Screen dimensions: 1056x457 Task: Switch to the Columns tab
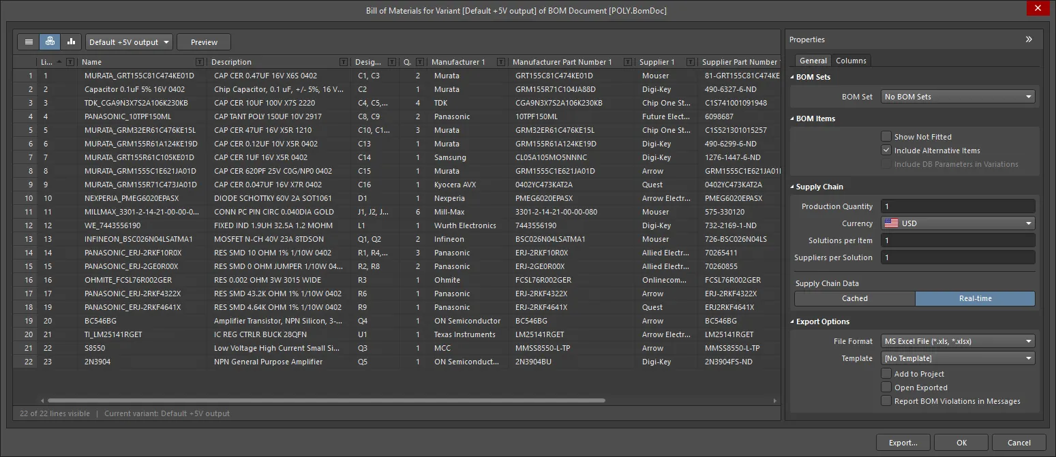[x=851, y=61]
